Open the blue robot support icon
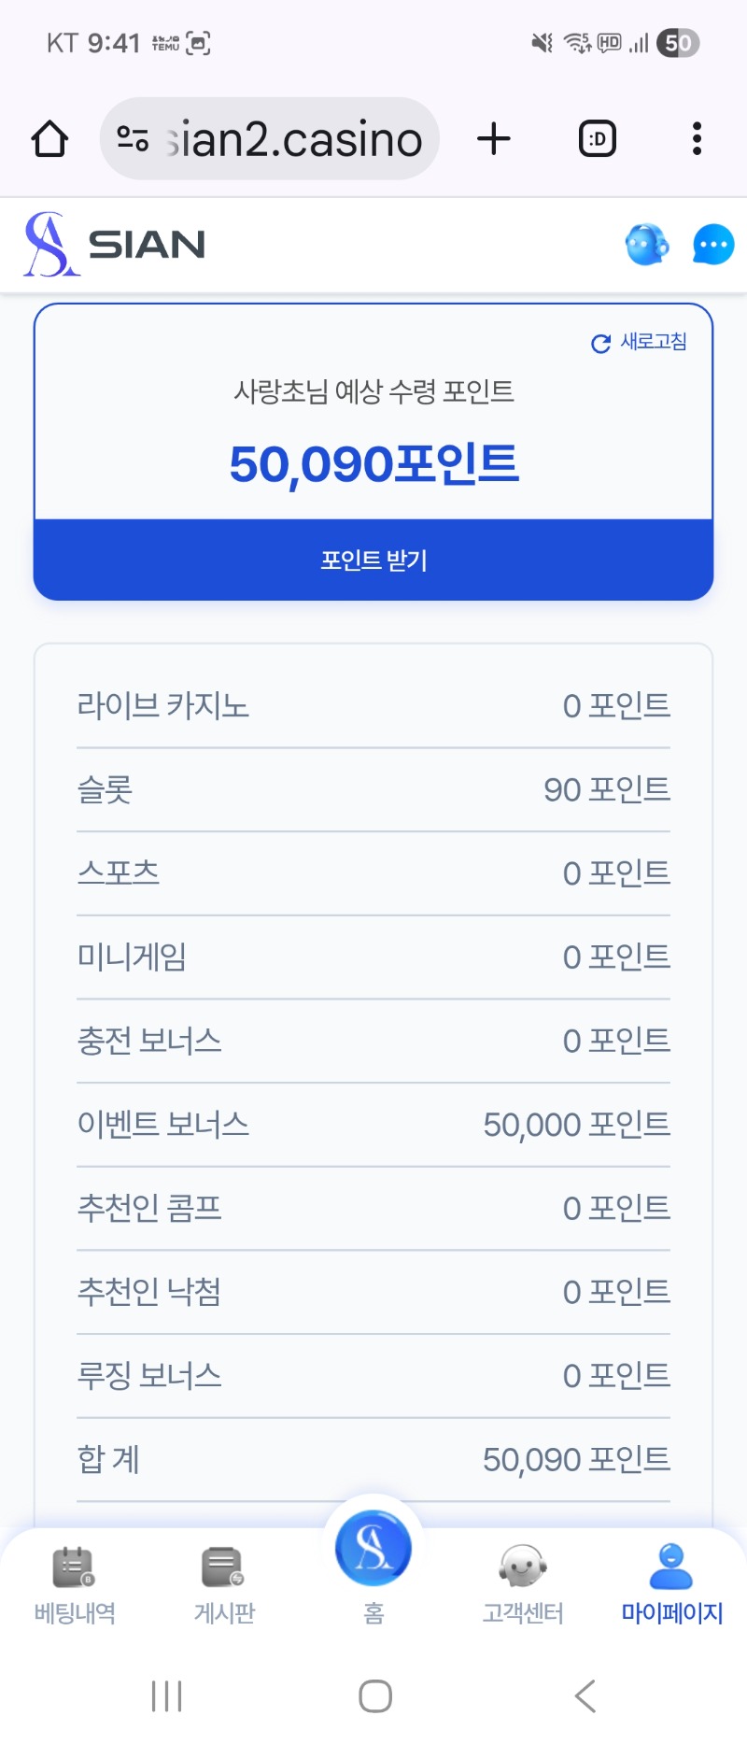 (646, 245)
